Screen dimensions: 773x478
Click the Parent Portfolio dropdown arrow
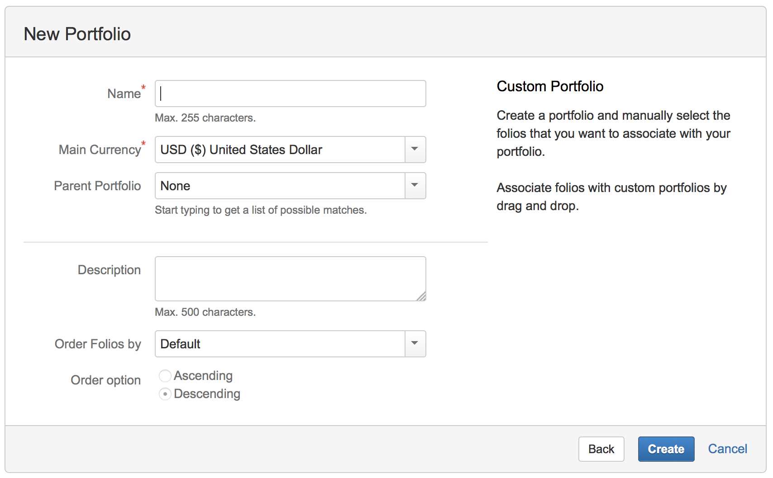point(415,186)
